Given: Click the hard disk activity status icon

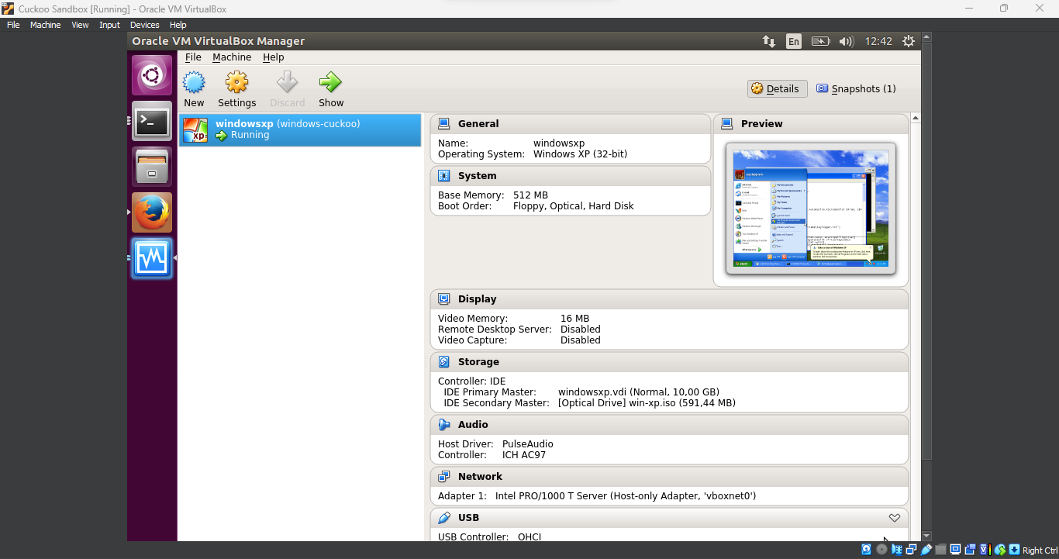Looking at the screenshot, I should pyautogui.click(x=867, y=550).
